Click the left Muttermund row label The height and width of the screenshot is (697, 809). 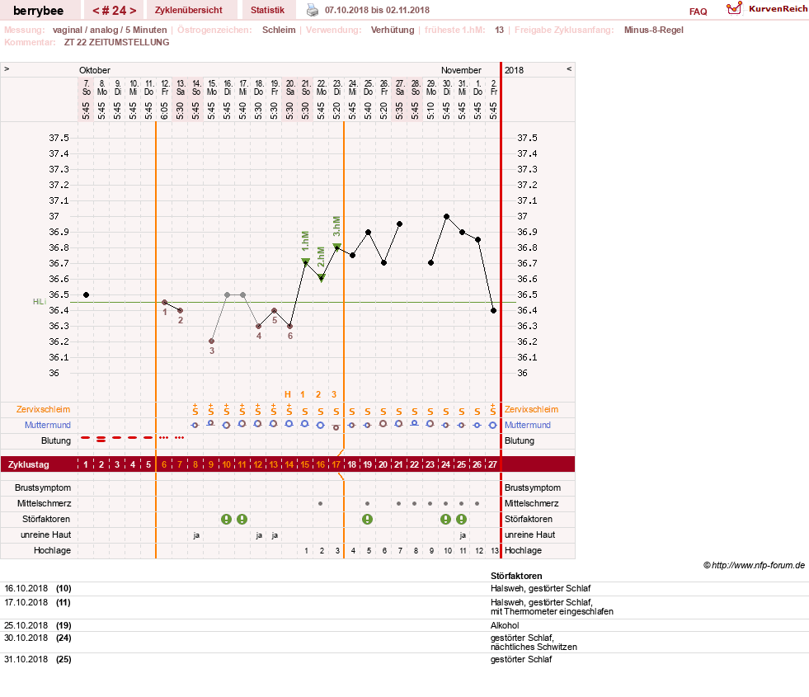click(x=48, y=425)
